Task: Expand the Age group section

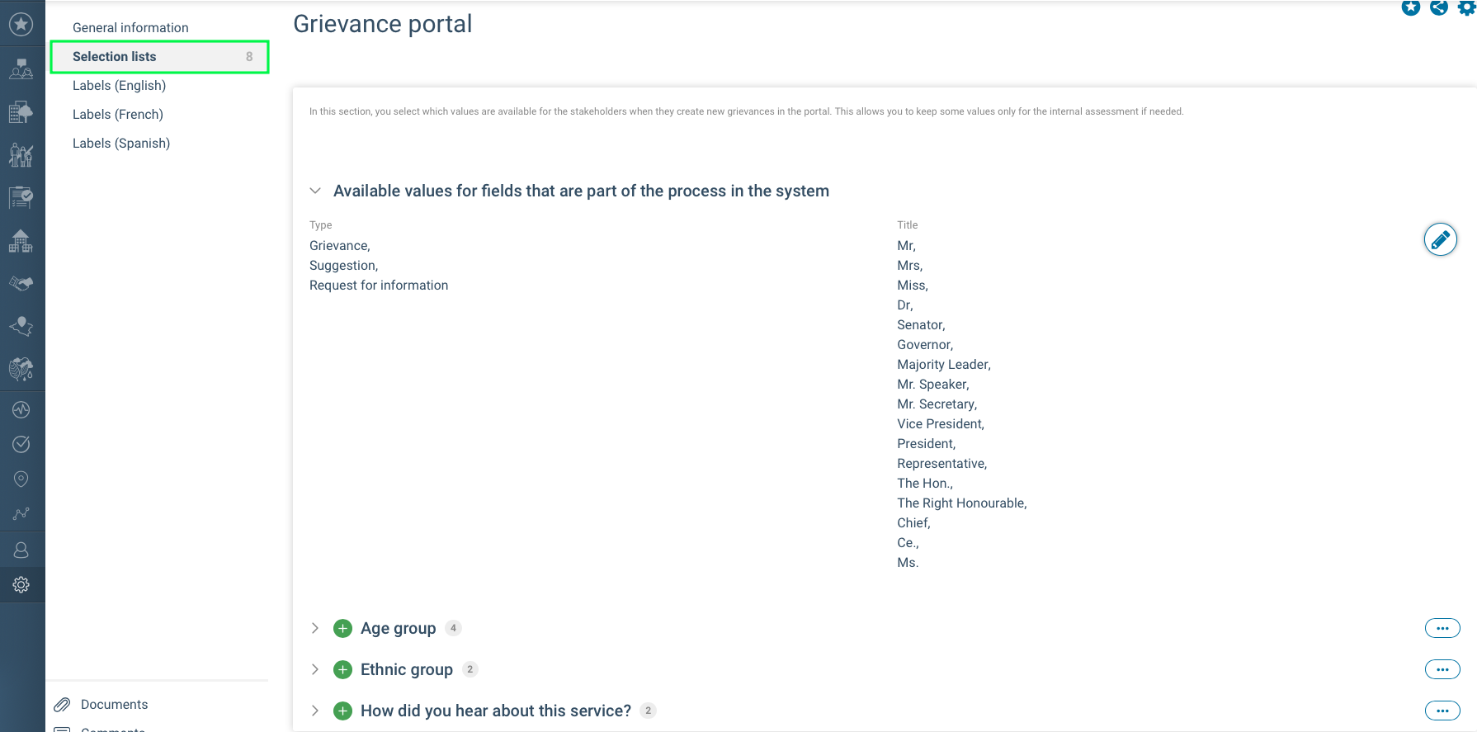Action: pyautogui.click(x=314, y=628)
